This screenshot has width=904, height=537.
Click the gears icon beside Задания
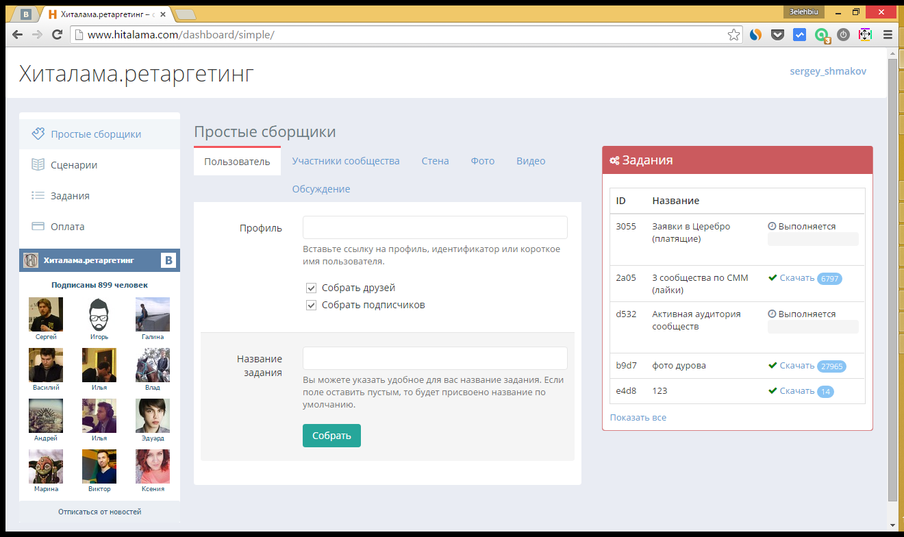coord(614,160)
